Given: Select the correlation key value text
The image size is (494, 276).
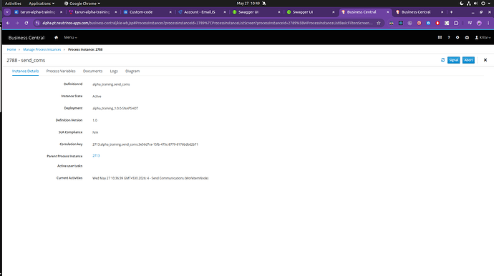Looking at the screenshot, I should point(145,144).
